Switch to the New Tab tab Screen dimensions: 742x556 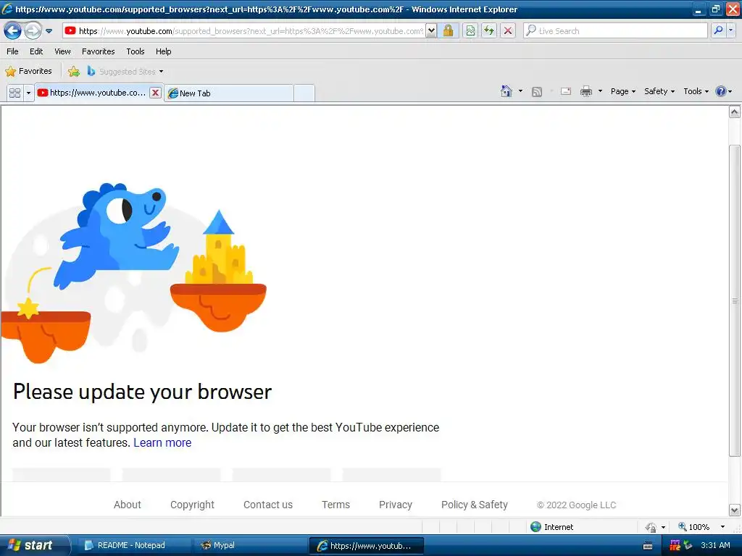pos(230,93)
